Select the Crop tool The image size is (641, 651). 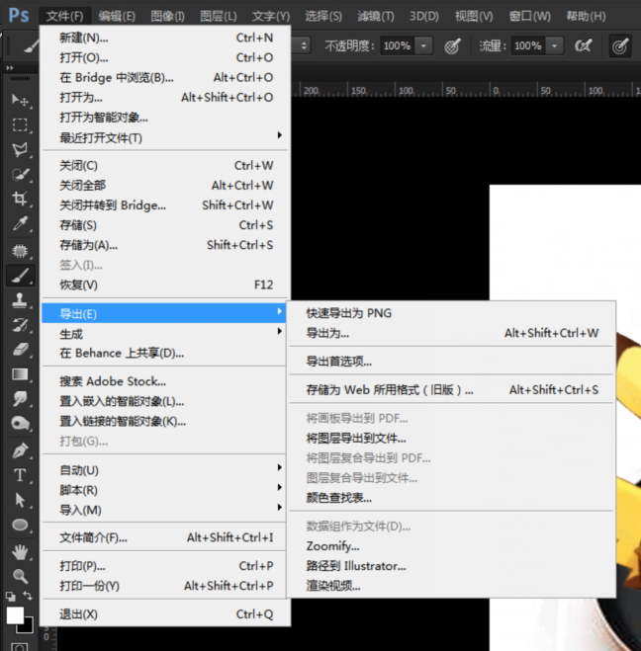coord(20,199)
